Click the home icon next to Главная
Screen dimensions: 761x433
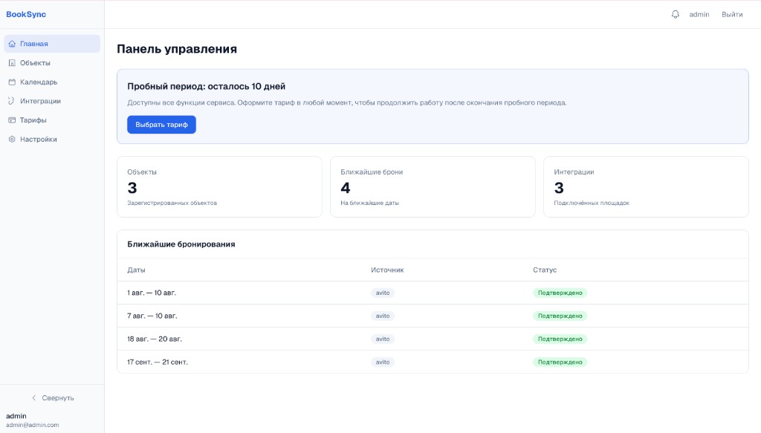pyautogui.click(x=12, y=44)
